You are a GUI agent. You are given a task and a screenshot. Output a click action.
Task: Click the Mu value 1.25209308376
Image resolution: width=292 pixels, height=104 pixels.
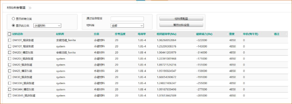pos(166,46)
